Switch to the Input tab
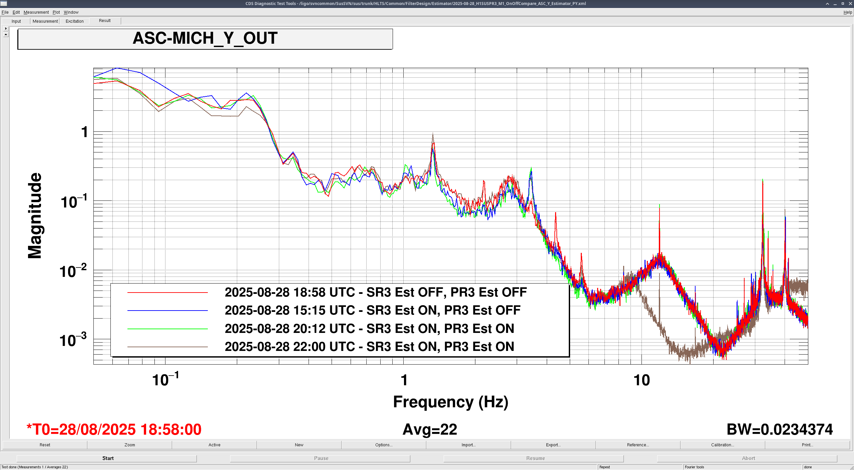Image resolution: width=854 pixels, height=470 pixels. [x=16, y=21]
